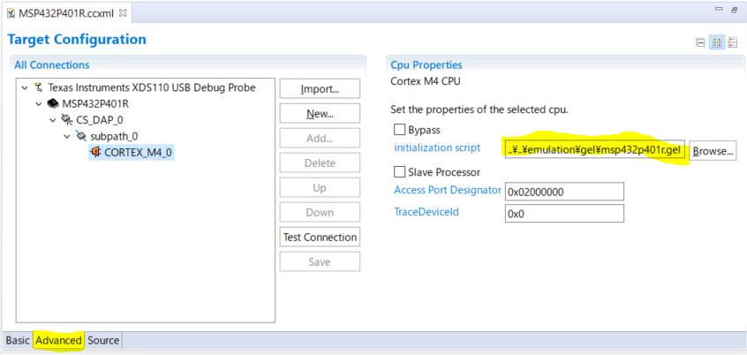Click the highlighted vertical layout icon
747x355 pixels.
[717, 42]
